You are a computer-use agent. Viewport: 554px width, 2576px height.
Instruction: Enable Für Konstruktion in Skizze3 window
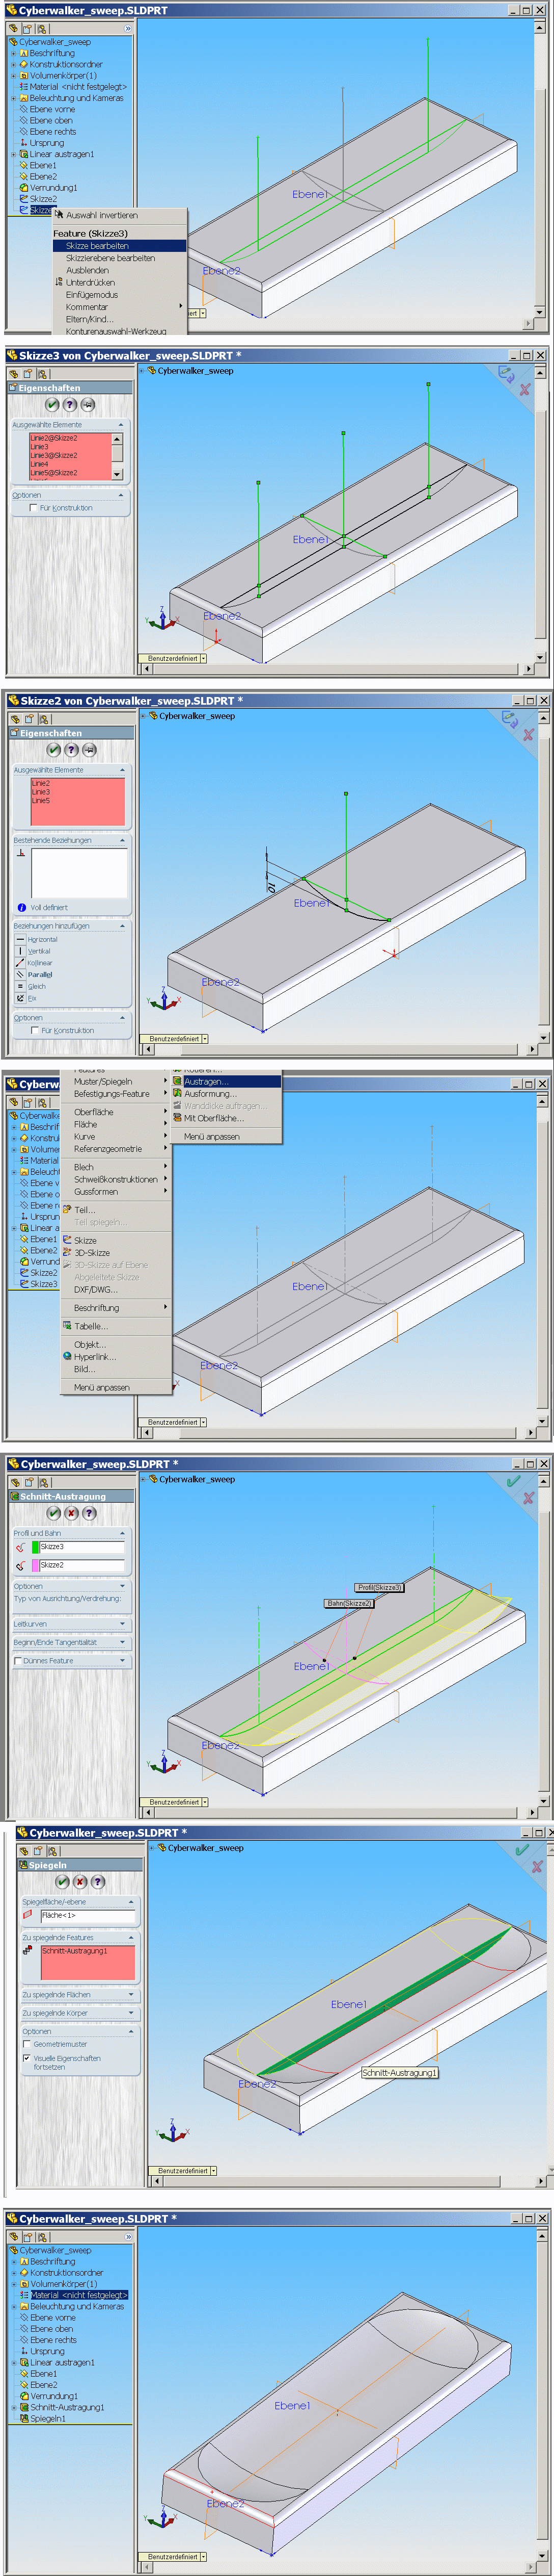click(33, 508)
